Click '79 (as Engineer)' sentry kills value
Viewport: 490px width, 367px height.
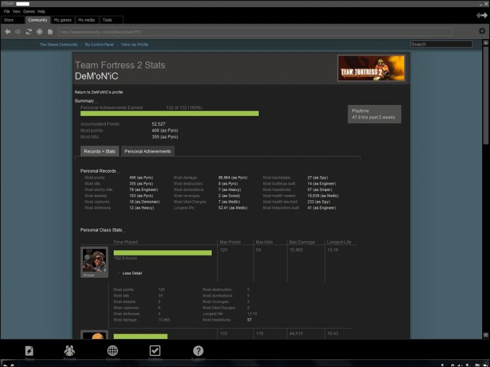[144, 190]
